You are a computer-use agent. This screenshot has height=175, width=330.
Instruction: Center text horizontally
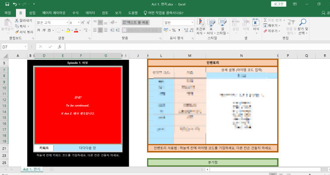[100, 30]
